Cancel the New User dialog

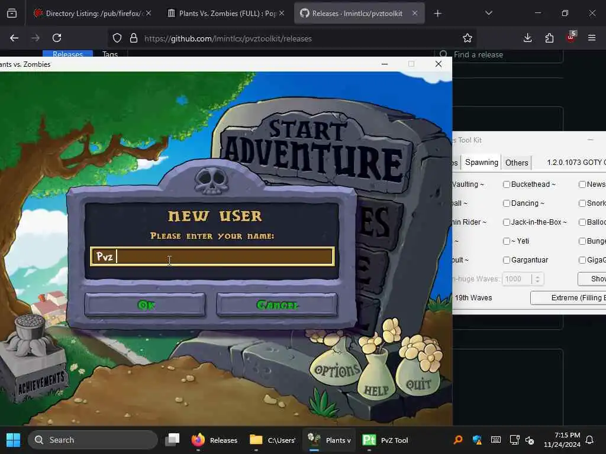click(277, 305)
